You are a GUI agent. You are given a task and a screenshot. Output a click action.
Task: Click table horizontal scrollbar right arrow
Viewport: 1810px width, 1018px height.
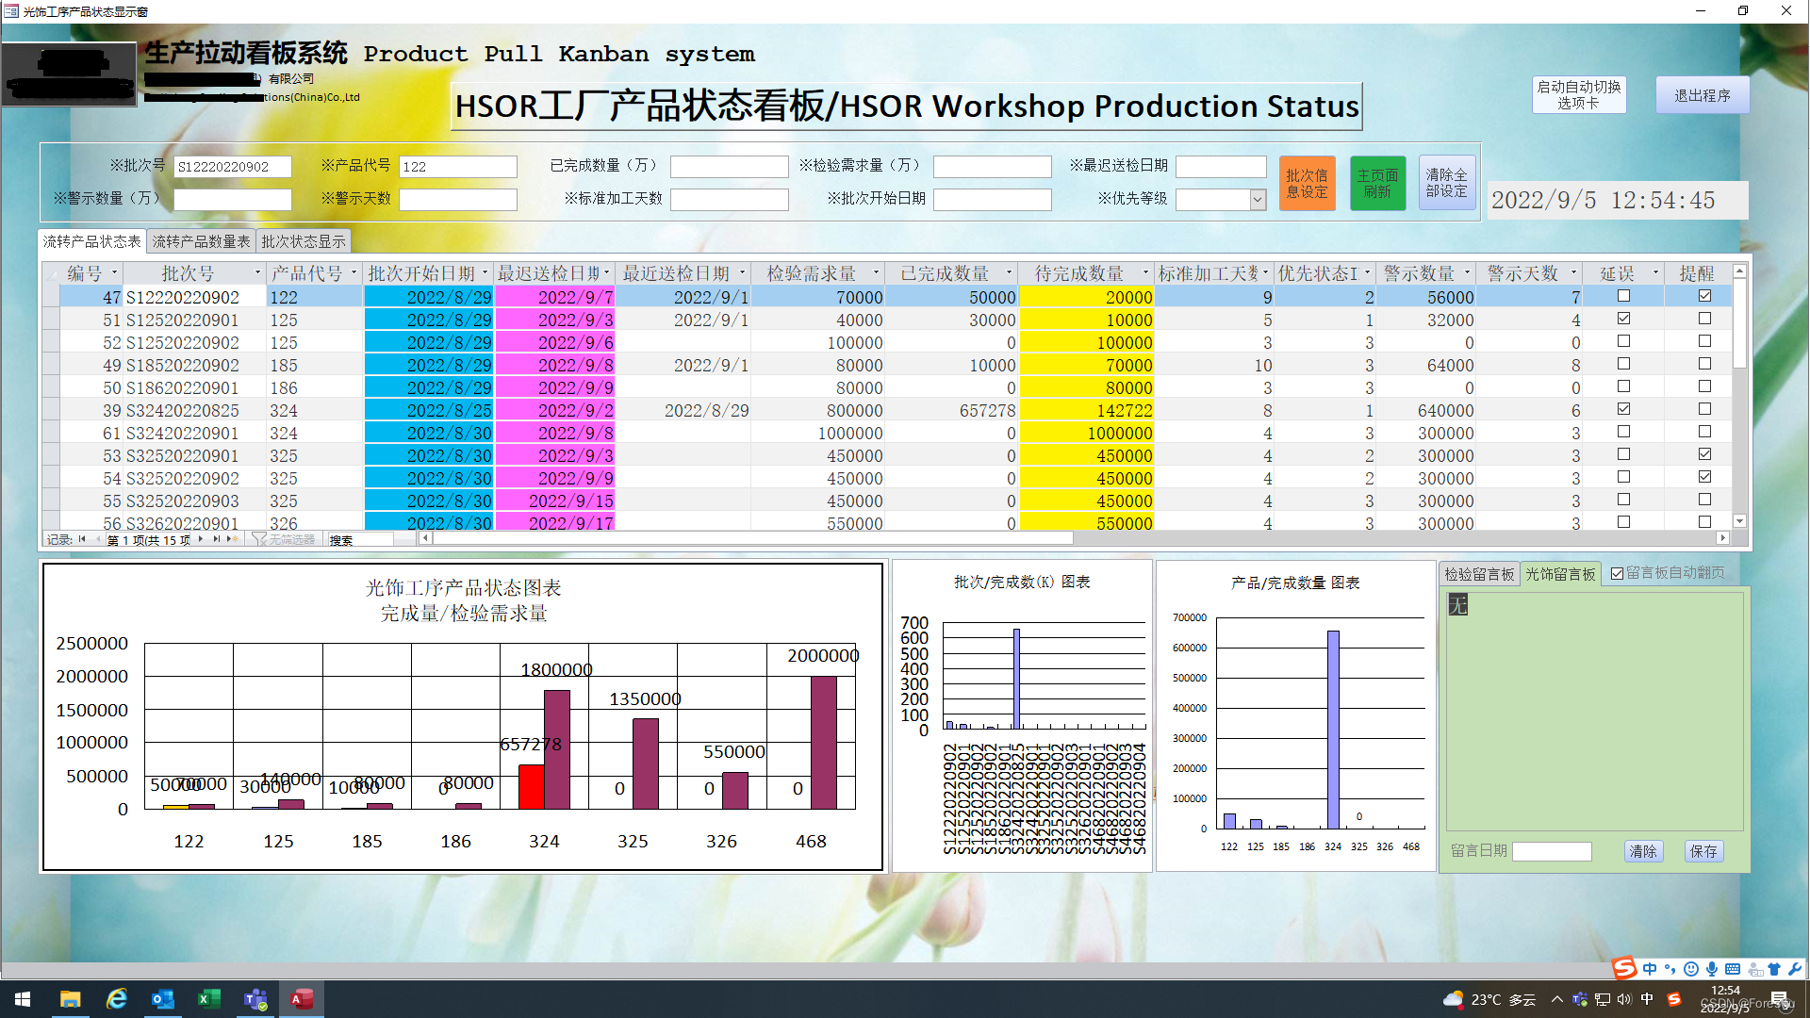click(1722, 538)
